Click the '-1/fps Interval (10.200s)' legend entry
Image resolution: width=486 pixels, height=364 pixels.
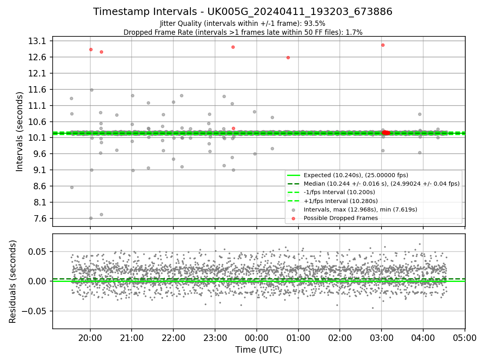(339, 192)
